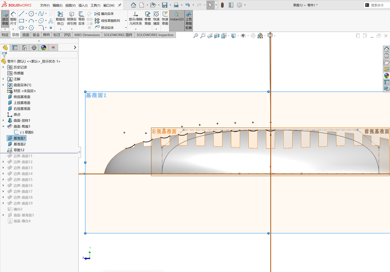Open the 视图(V) menu

[70, 5]
